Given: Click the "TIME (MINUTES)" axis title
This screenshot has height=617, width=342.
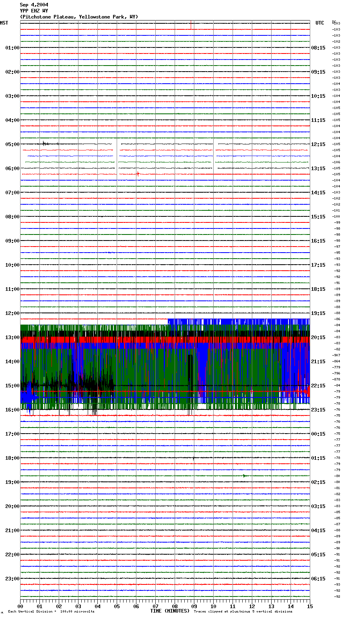Looking at the screenshot, I should coord(170,611).
